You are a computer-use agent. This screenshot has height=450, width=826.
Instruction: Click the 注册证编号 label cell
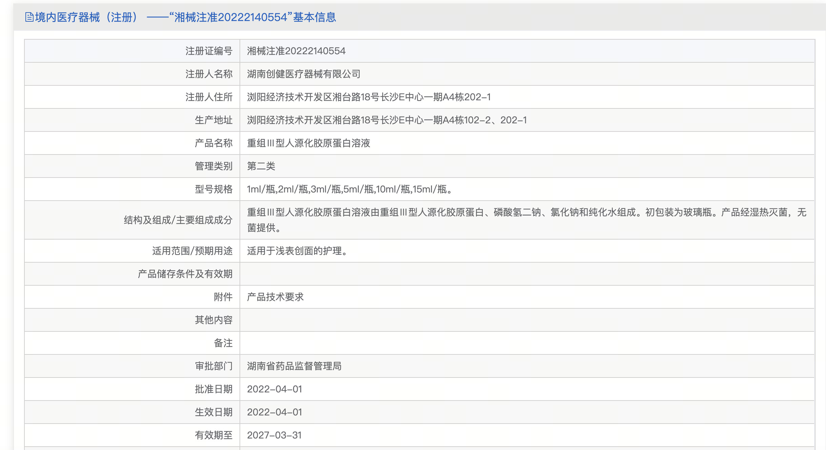[x=132, y=51]
